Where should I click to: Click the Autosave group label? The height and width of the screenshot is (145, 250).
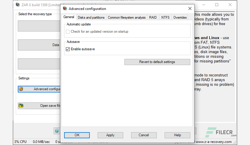tap(73, 42)
